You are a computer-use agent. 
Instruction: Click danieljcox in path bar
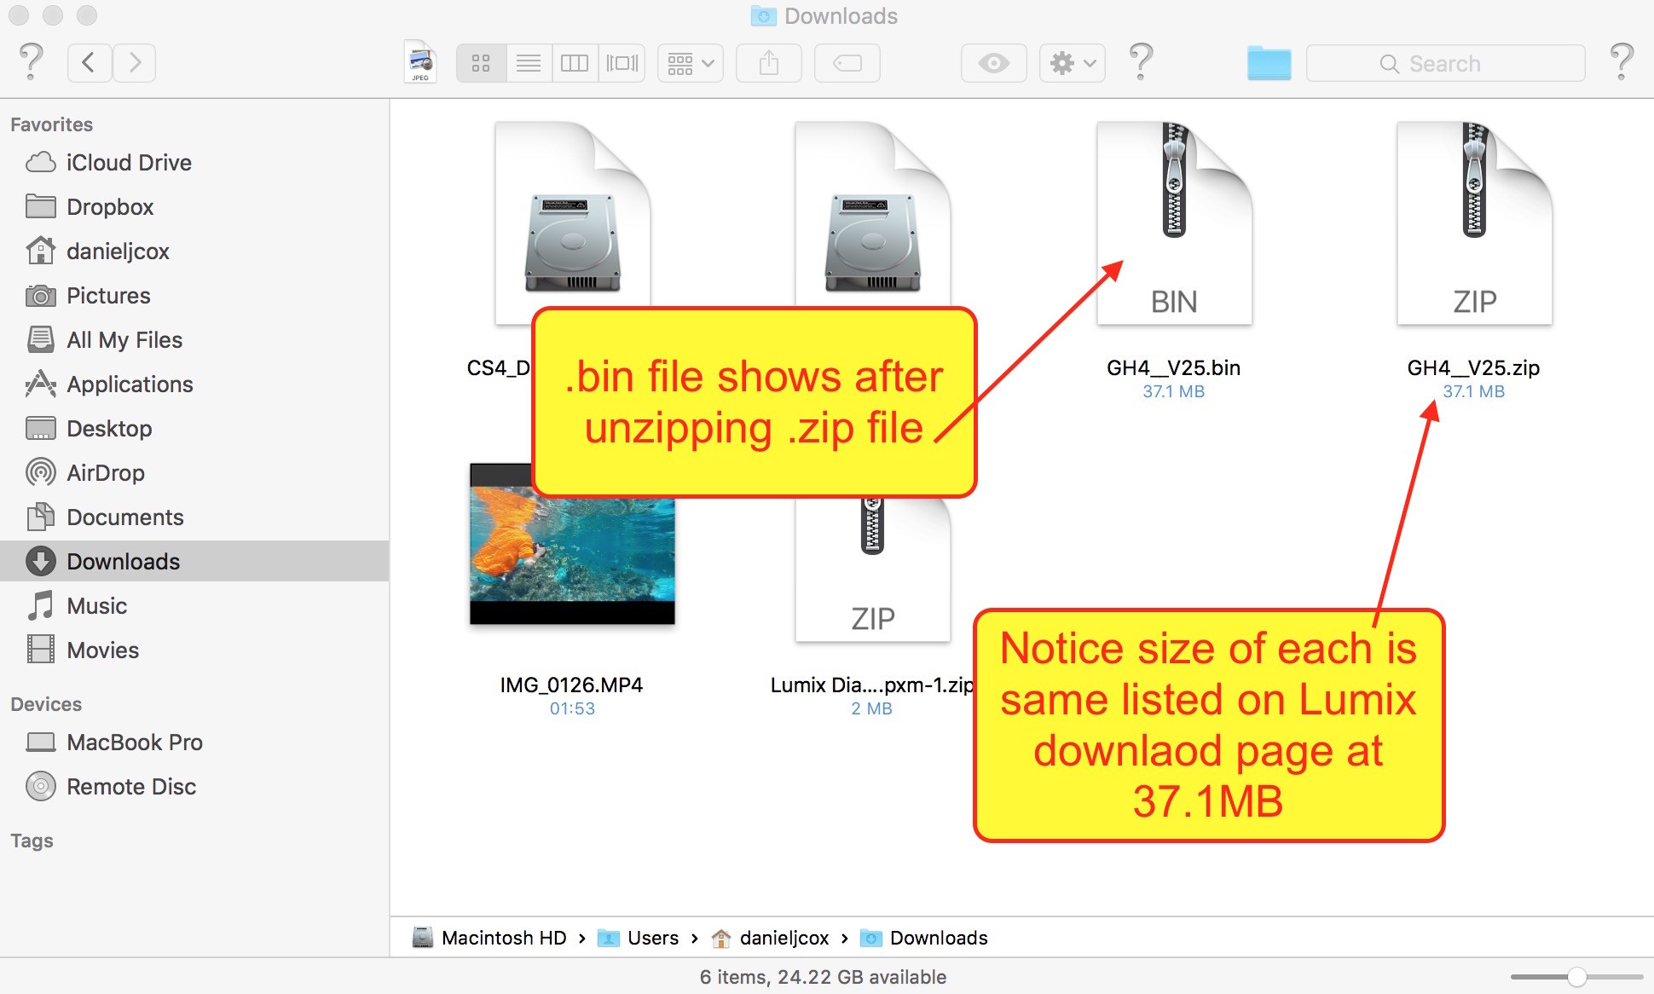pyautogui.click(x=771, y=938)
